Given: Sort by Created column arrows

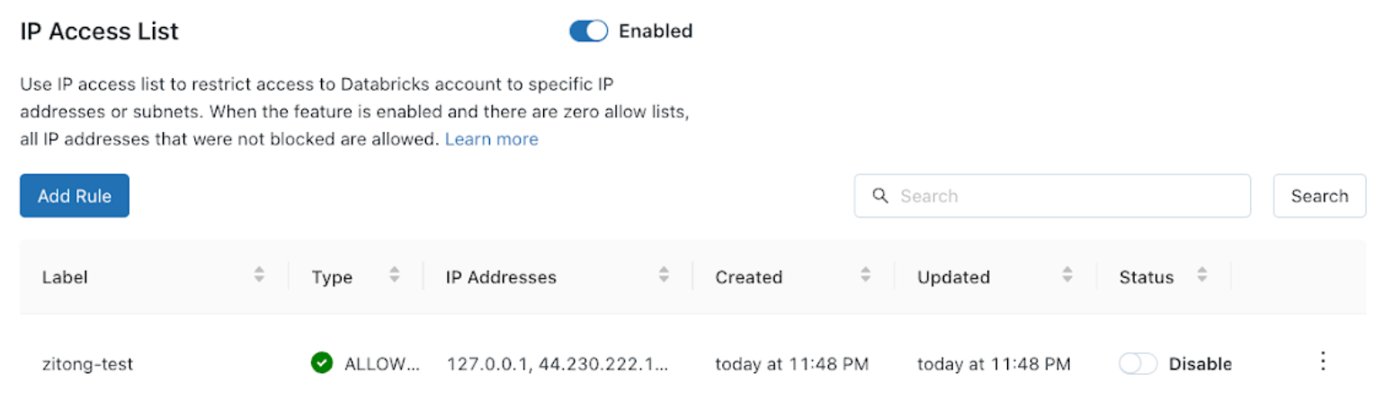Looking at the screenshot, I should click(x=866, y=276).
